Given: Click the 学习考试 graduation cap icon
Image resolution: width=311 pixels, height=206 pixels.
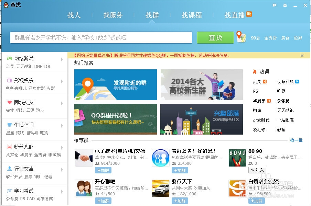Looking at the screenshot, I should (10, 191).
